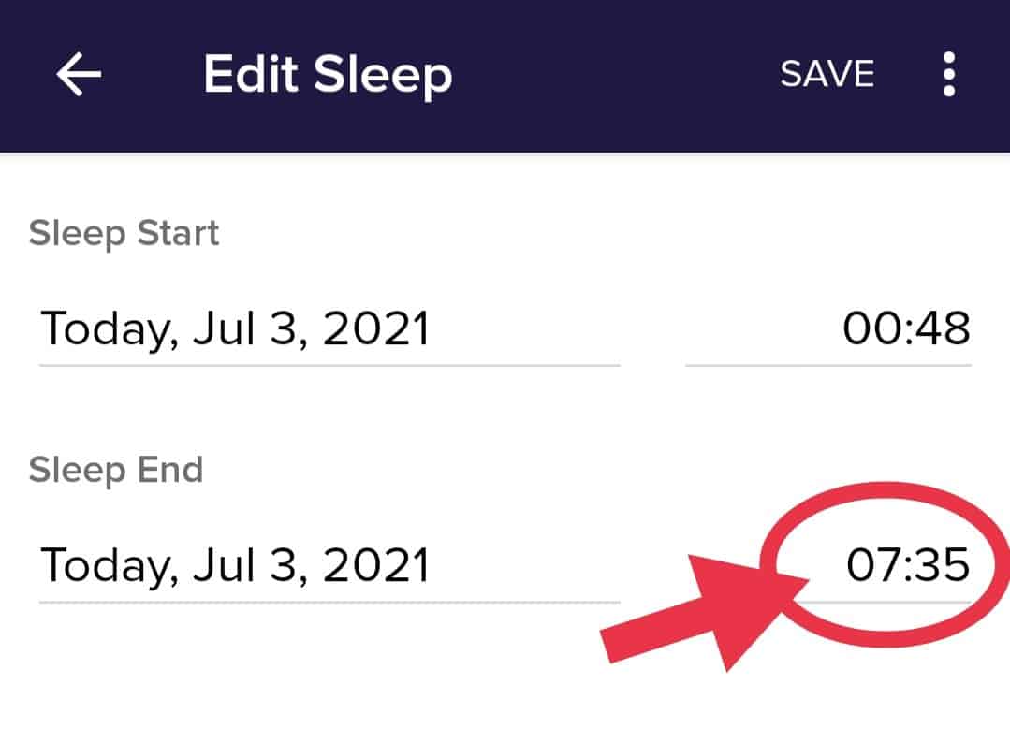Open time picker showing 00:48
Viewport: 1010px width, 743px height.
pyautogui.click(x=905, y=329)
